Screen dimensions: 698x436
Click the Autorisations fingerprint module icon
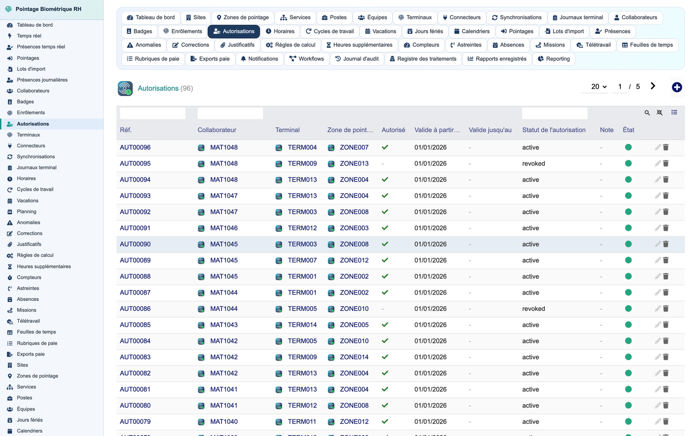point(125,88)
